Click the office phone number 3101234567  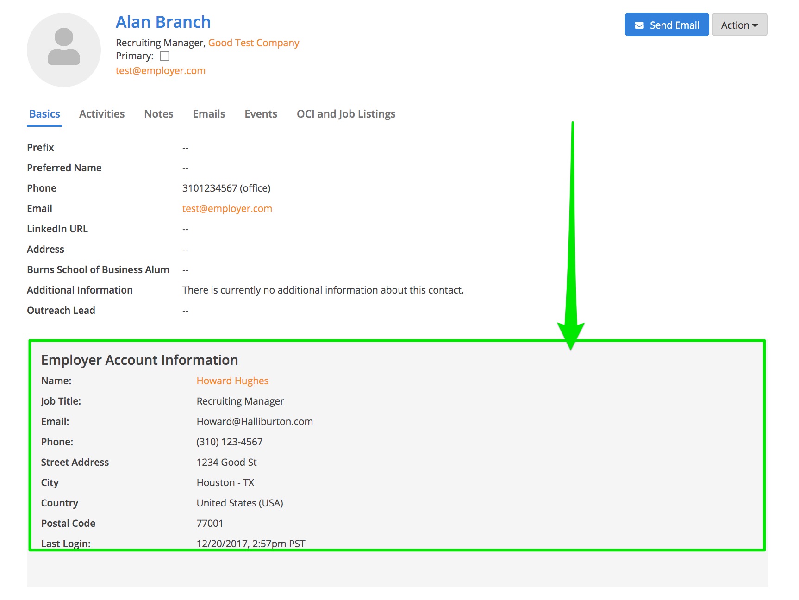[x=209, y=188]
